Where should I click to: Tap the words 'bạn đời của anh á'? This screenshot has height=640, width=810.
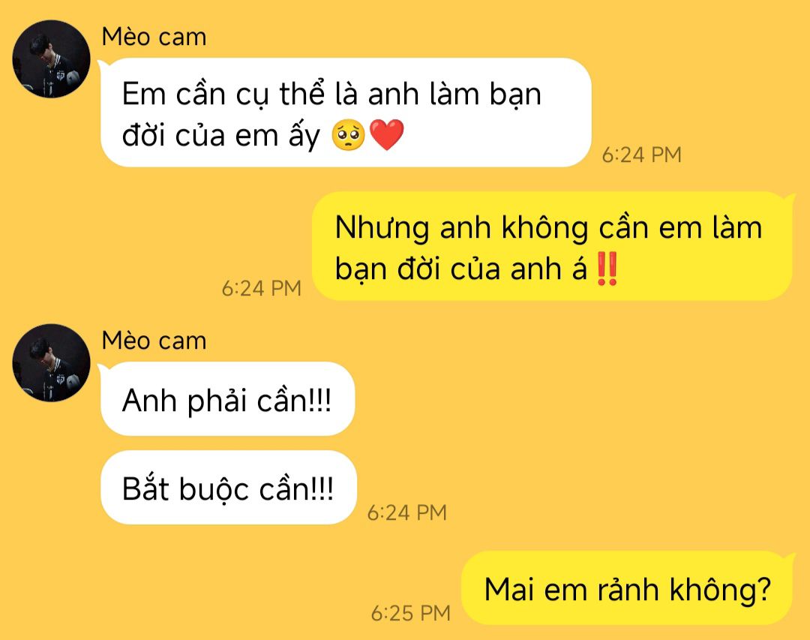[x=461, y=269]
